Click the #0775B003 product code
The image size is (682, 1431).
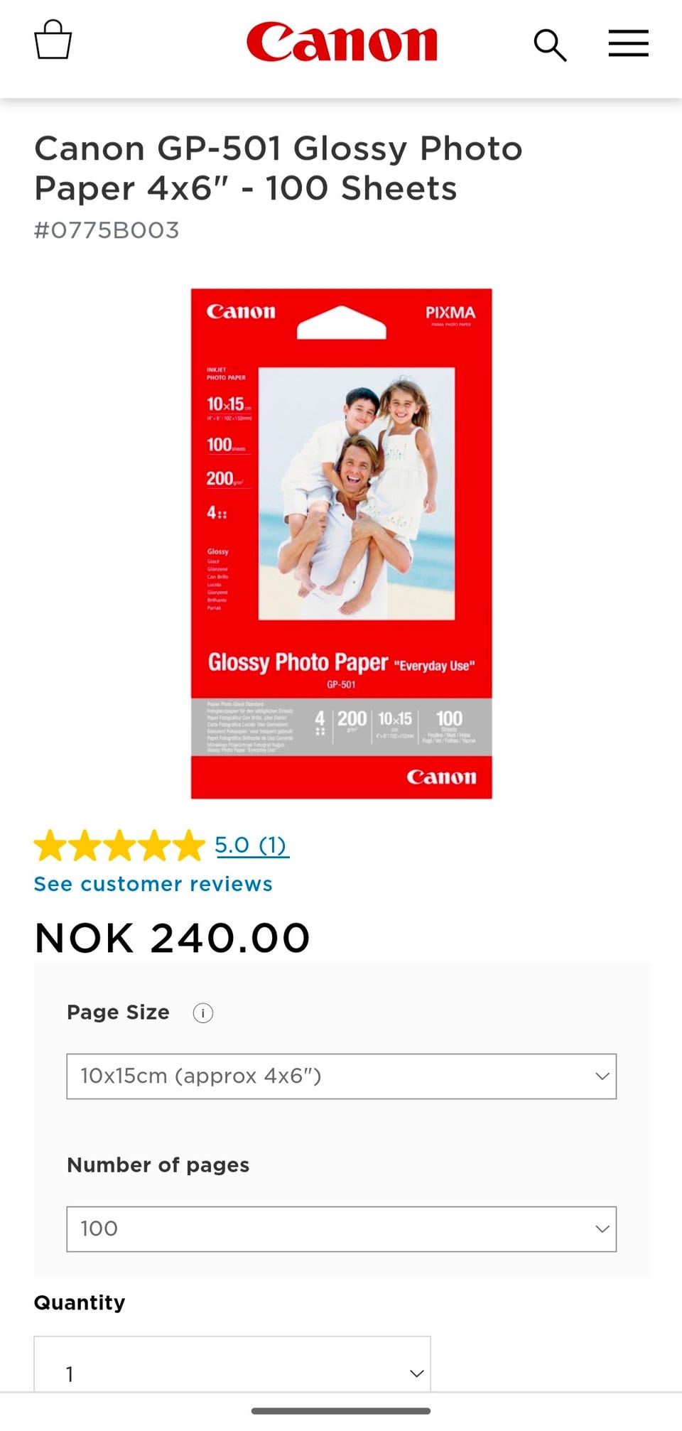click(x=107, y=230)
